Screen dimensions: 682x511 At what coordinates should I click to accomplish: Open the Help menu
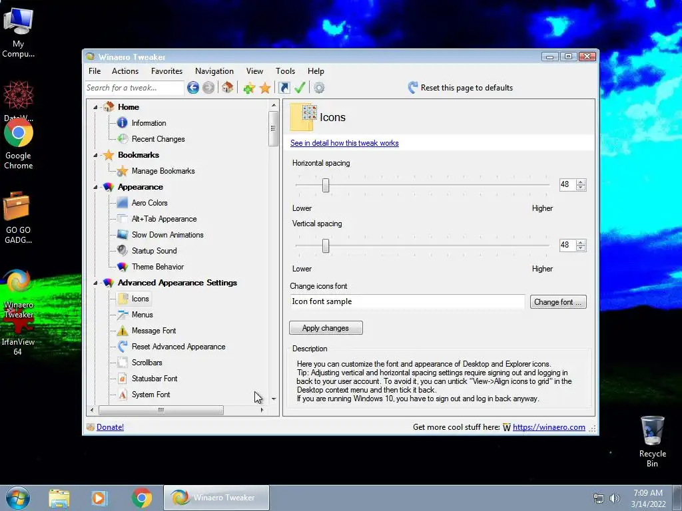[316, 71]
